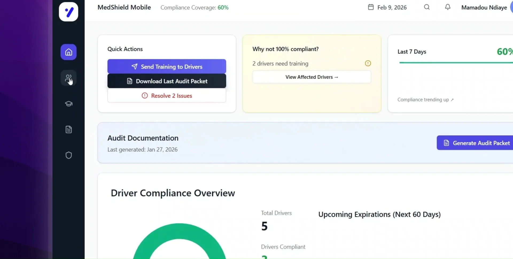Click Download Last Audit Packet button
The image size is (513, 259).
167,81
